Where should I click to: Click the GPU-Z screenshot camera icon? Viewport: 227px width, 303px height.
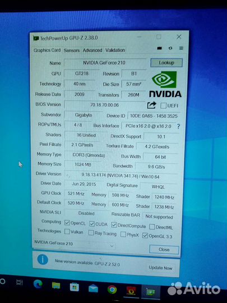pyautogui.click(x=159, y=48)
